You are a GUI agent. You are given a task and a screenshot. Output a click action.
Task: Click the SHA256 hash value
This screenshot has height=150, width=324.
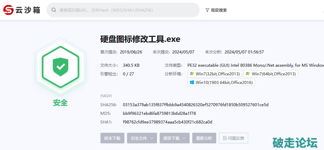coord(195,105)
